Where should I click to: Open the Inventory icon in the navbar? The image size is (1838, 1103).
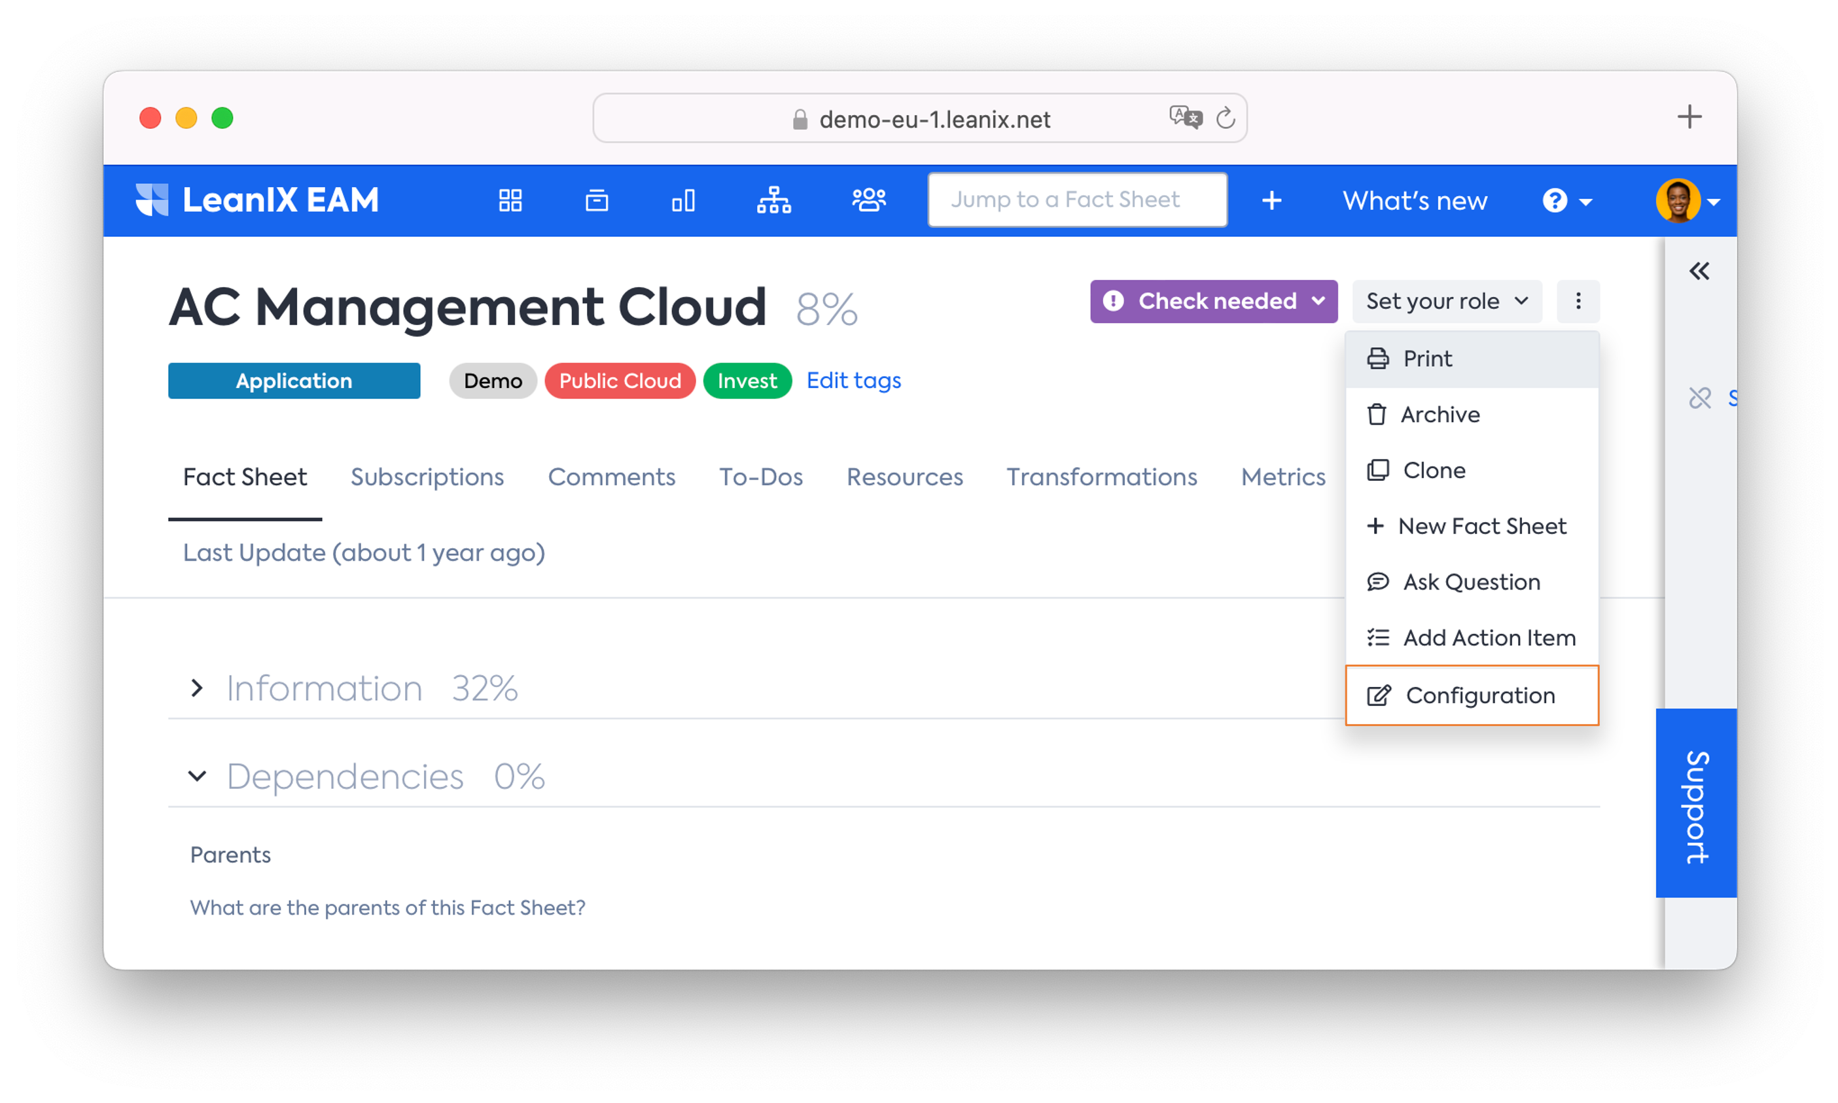click(x=596, y=200)
